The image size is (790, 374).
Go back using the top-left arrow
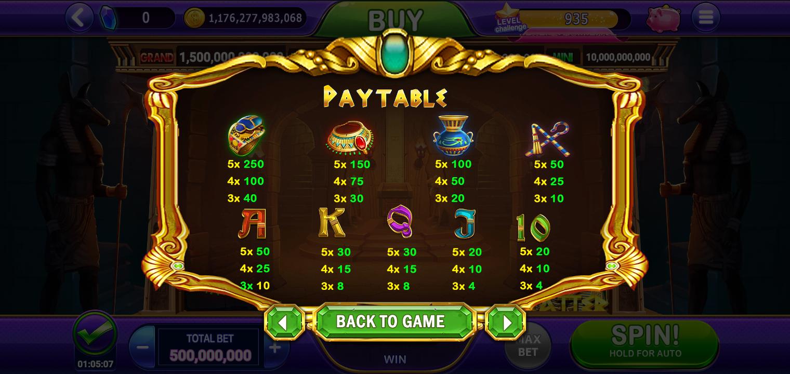tap(78, 18)
